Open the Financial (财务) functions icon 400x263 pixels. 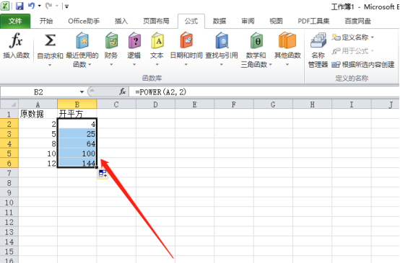pyautogui.click(x=111, y=40)
